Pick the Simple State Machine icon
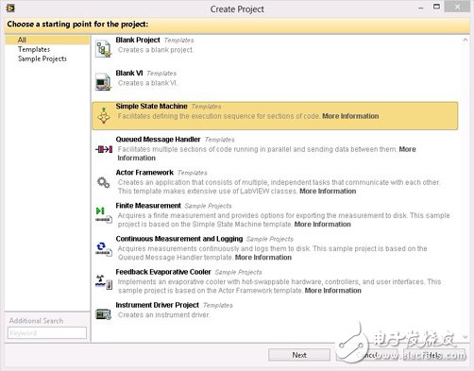The image size is (474, 371). tap(104, 115)
